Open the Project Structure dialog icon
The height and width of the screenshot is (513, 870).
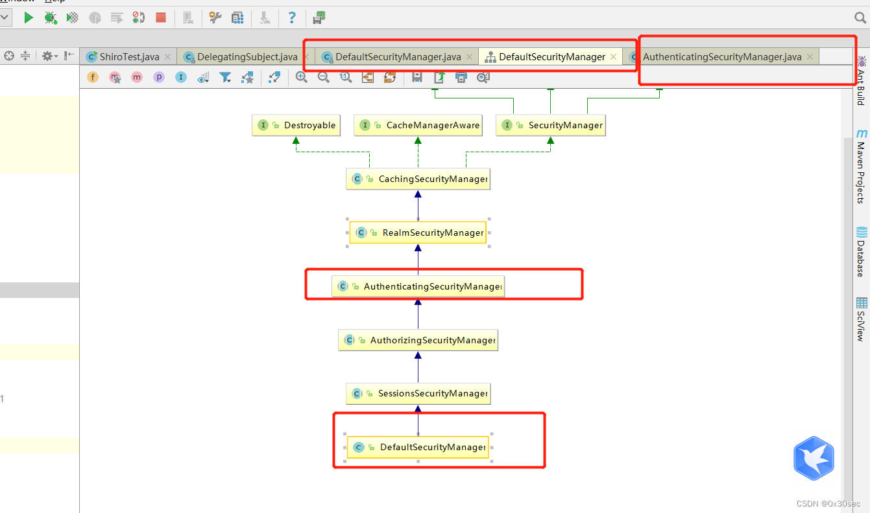click(237, 18)
